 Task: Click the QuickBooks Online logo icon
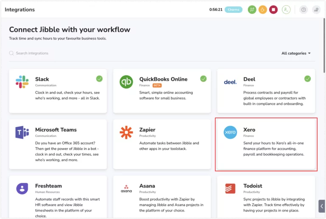pos(126,82)
